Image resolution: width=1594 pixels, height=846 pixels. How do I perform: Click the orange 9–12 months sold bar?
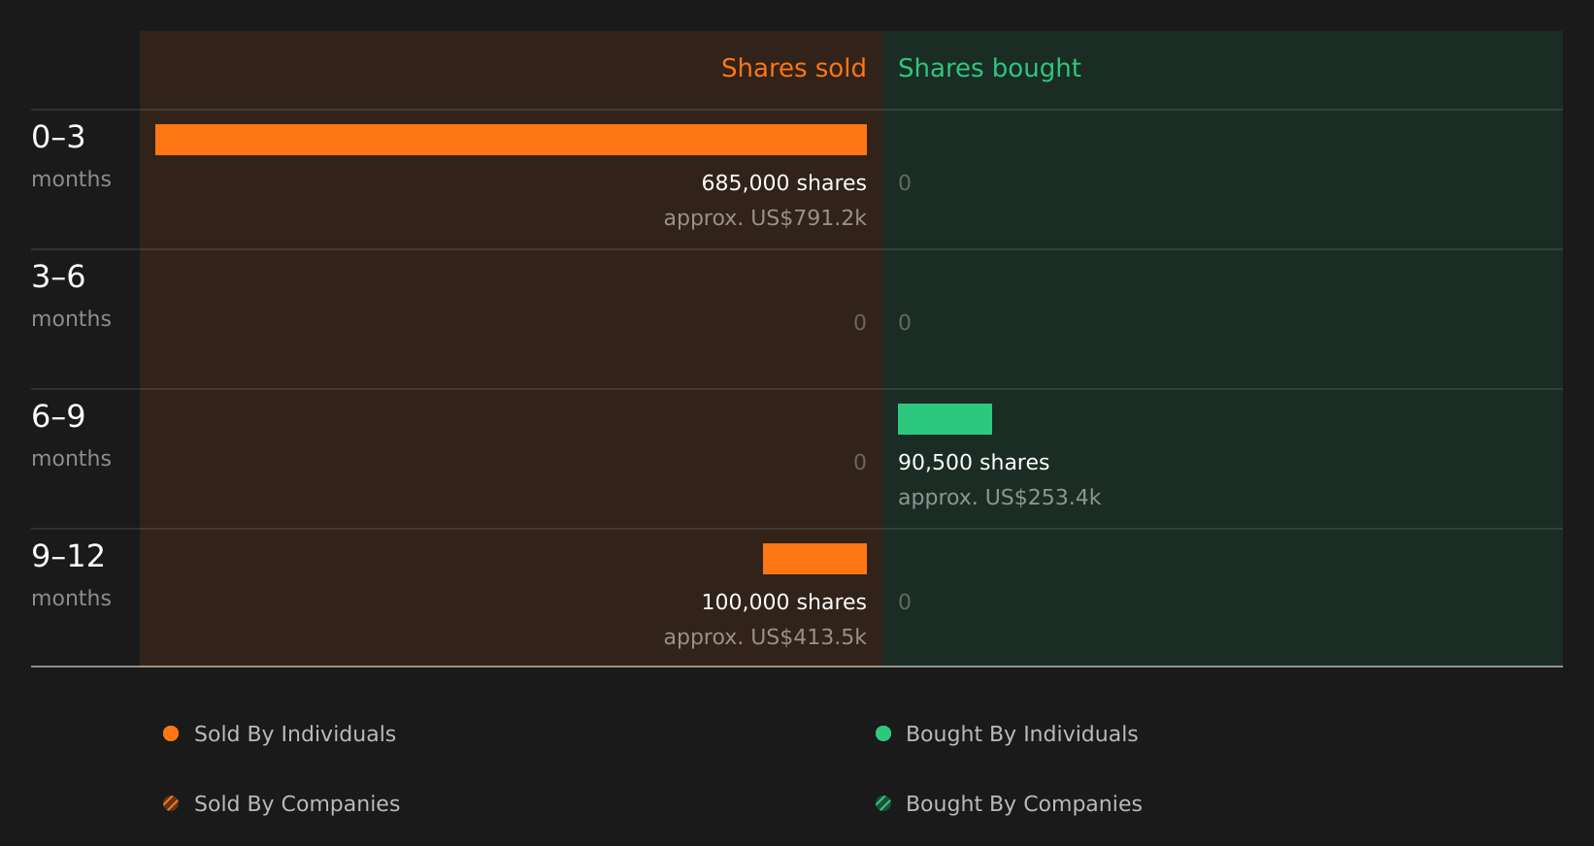click(x=814, y=559)
